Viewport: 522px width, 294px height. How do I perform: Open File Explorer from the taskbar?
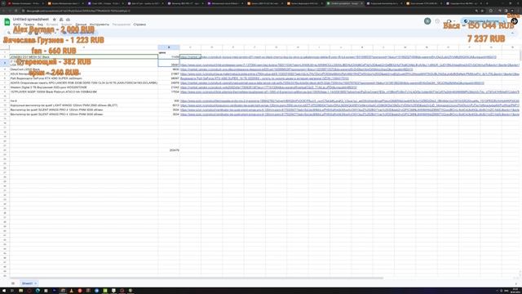[20, 291]
